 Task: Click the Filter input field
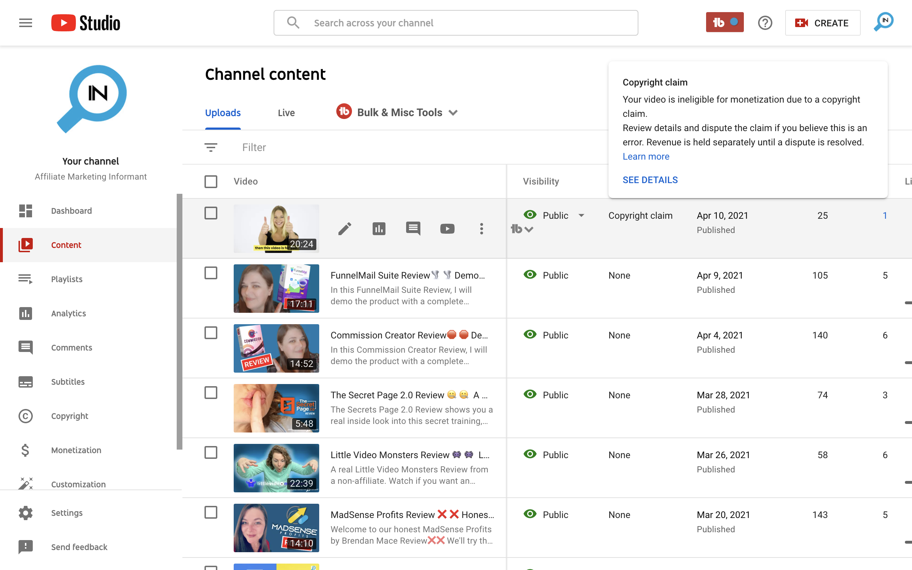254,147
